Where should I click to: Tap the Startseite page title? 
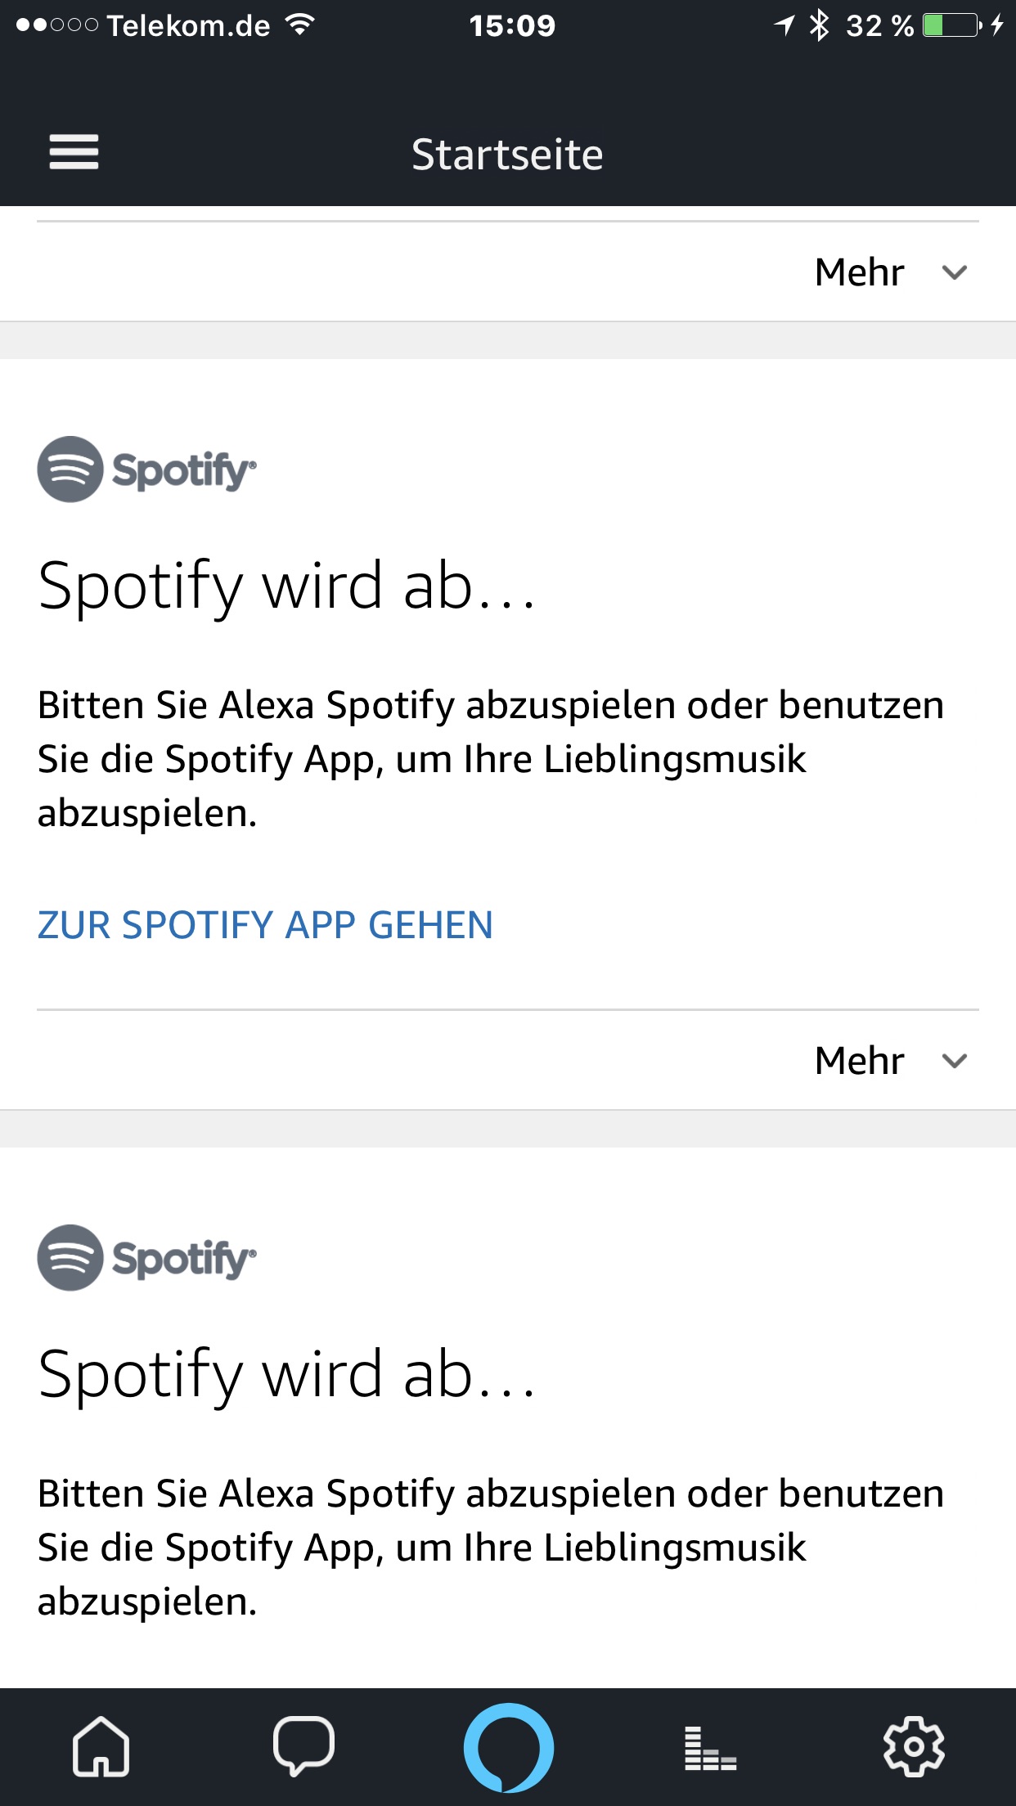[x=507, y=154]
